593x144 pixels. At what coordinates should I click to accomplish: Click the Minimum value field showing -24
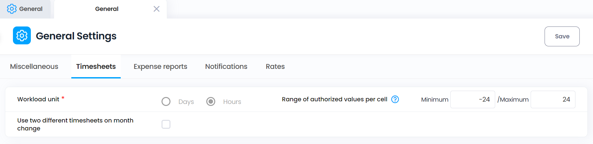pyautogui.click(x=473, y=99)
